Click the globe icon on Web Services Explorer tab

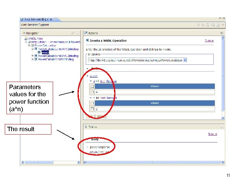click(x=22, y=19)
